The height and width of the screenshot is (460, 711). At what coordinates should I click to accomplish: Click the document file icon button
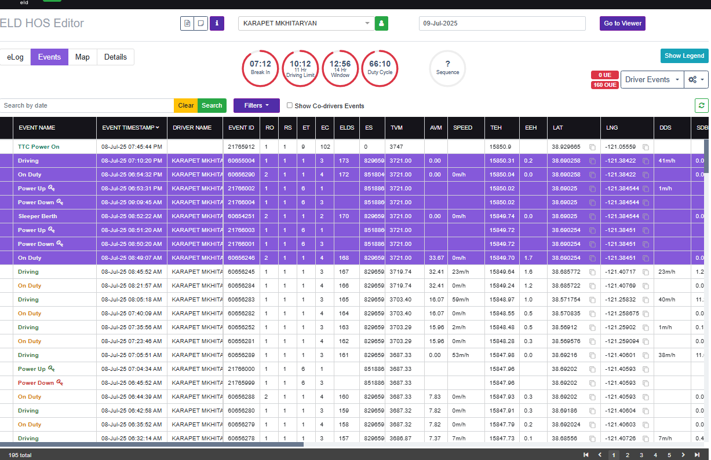(x=187, y=23)
